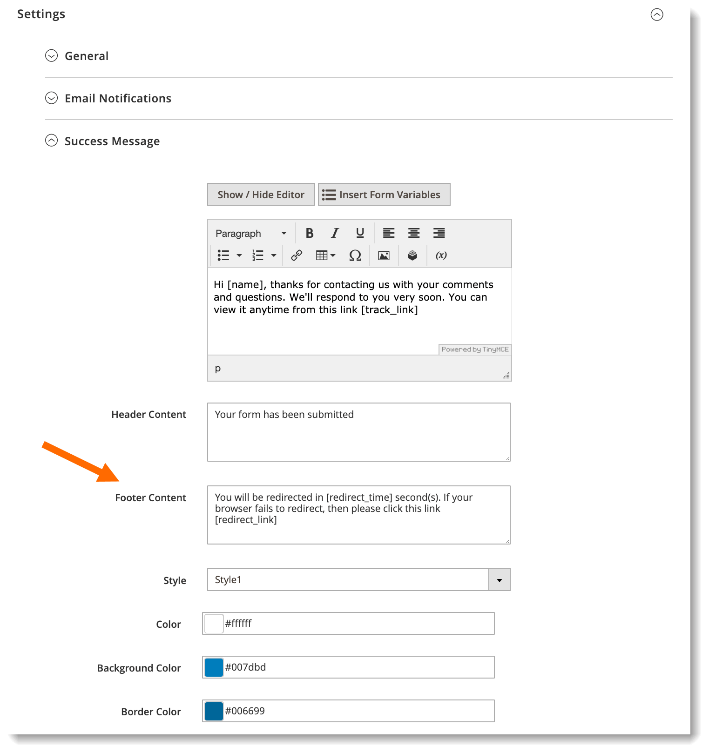
Task: Click the Show / Hide Editor button
Action: coord(261,195)
